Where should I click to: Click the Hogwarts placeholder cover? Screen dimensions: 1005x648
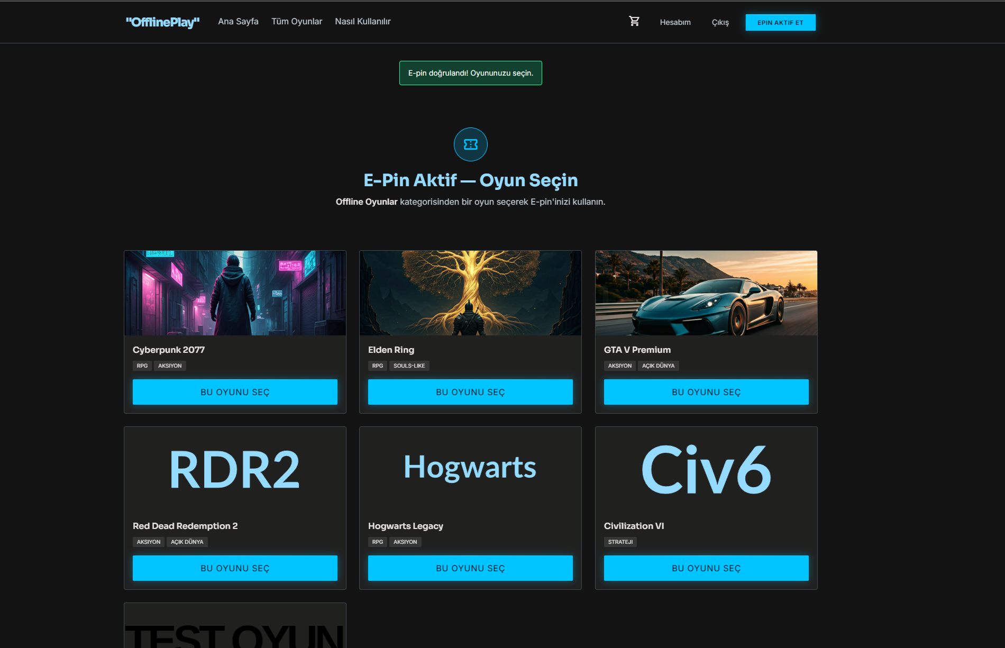470,469
